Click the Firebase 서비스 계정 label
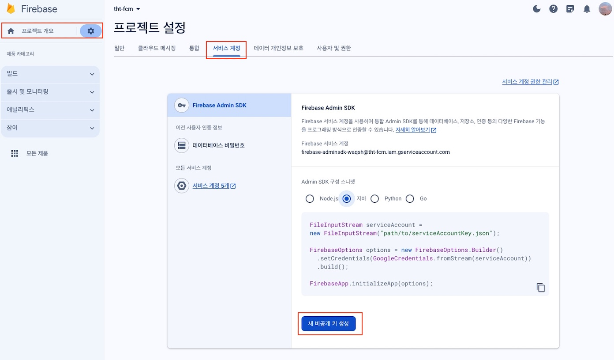Screen dimensions: 614x360 325,144
